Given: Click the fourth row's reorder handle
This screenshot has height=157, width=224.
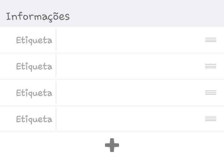Looking at the screenshot, I should coord(211,119).
